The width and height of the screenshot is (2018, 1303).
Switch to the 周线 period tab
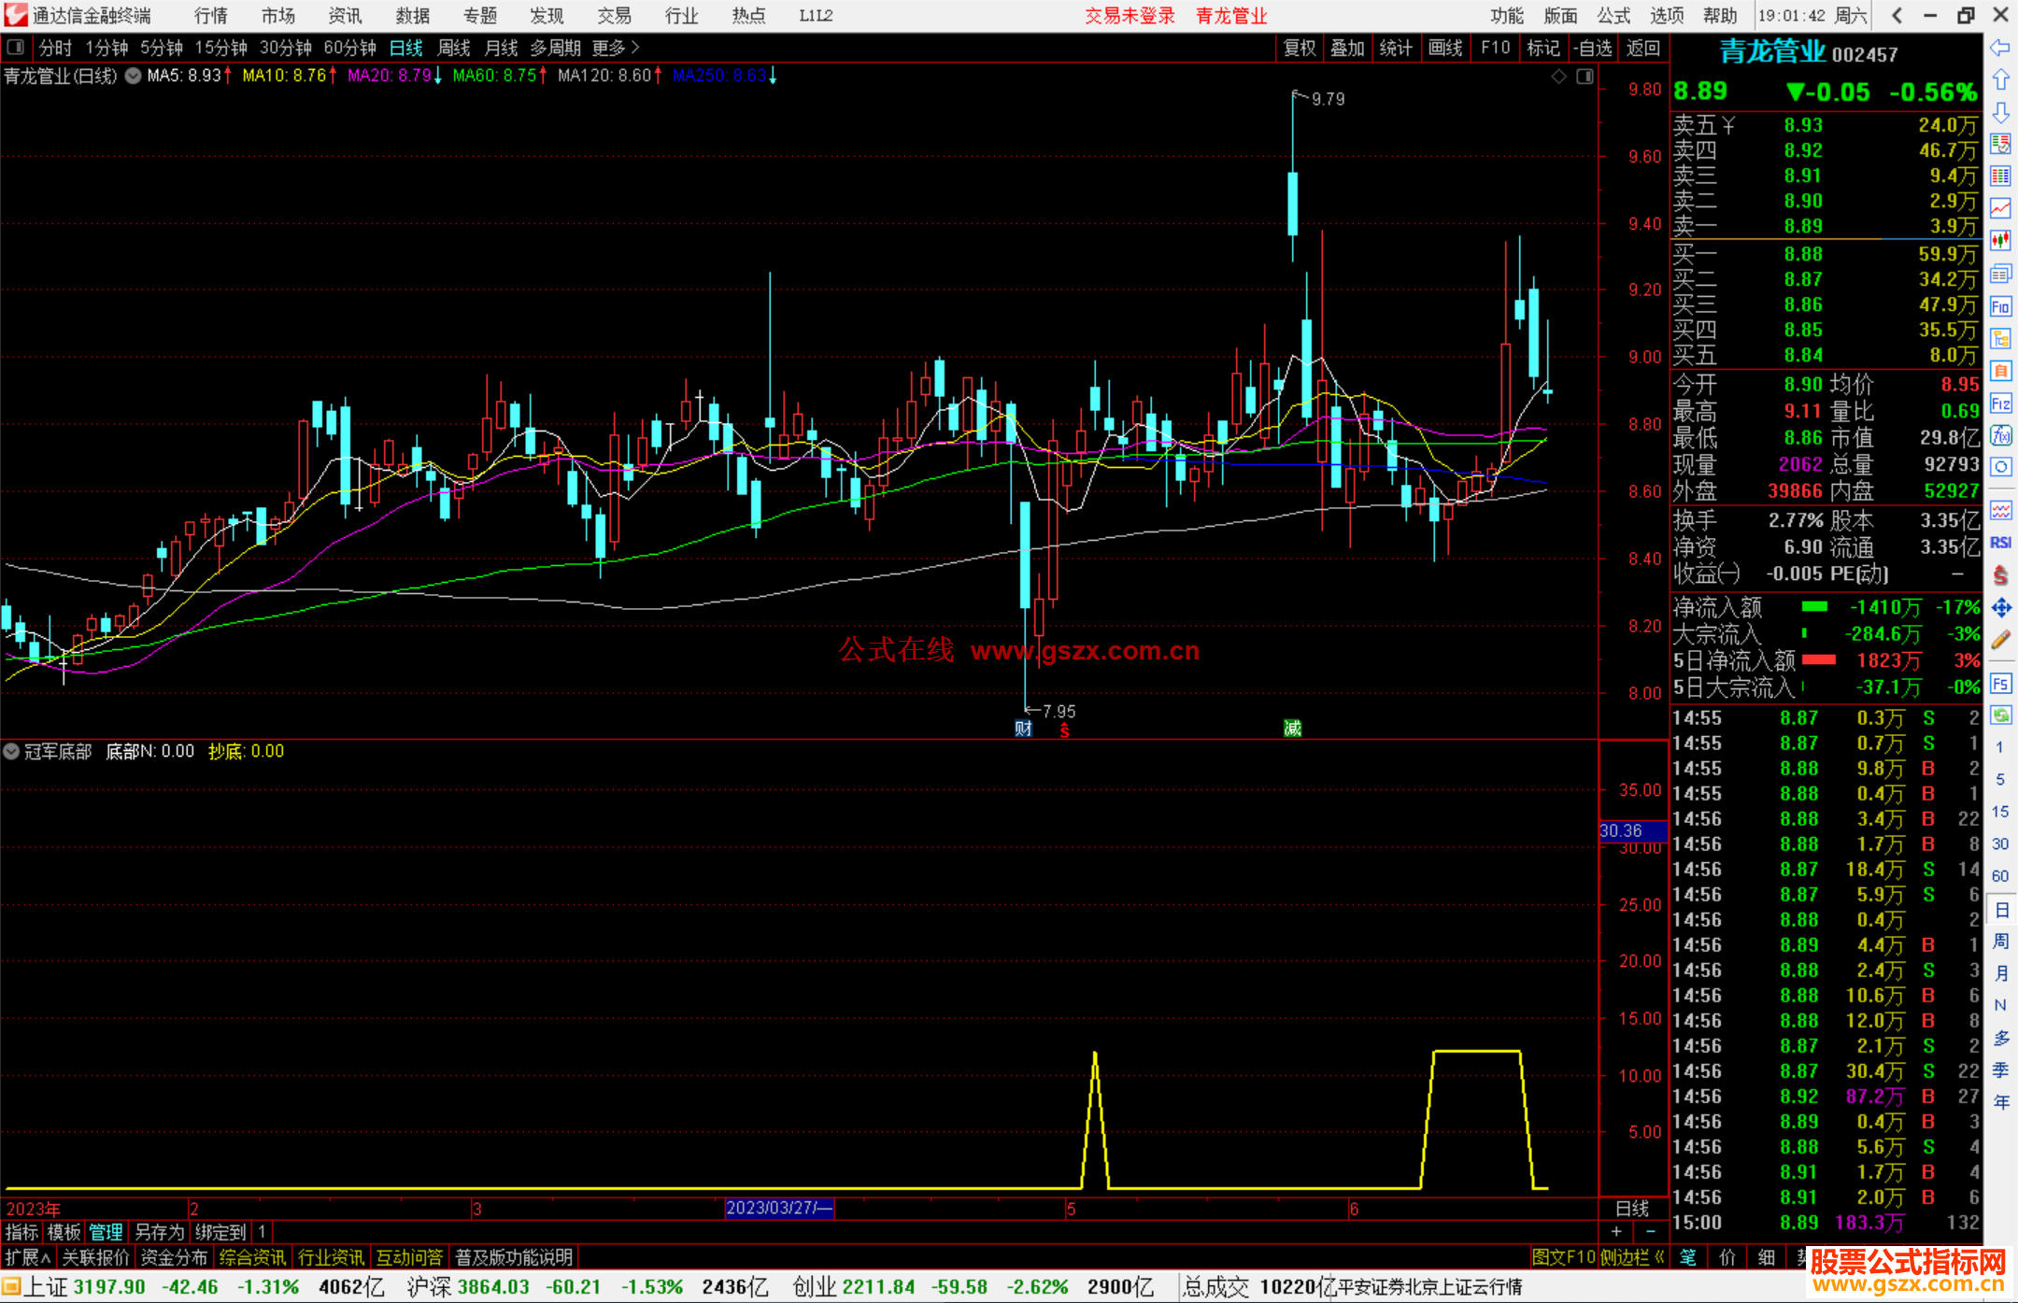click(454, 48)
